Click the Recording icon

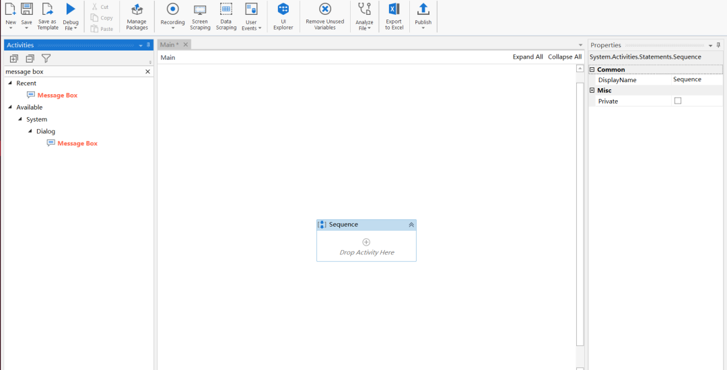pyautogui.click(x=172, y=9)
